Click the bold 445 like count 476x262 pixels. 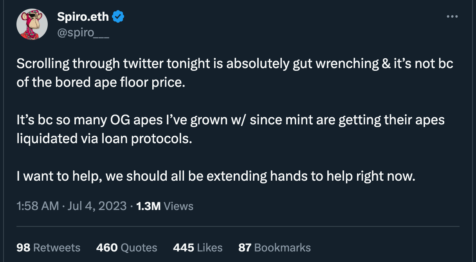[183, 248]
